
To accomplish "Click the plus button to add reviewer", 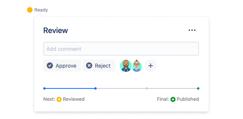I will [151, 66].
